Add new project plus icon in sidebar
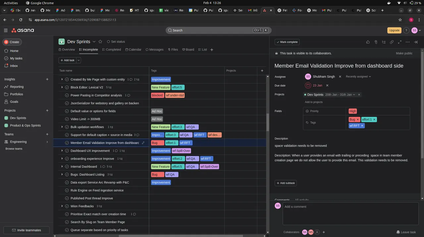424x237 pixels. tap(47, 111)
